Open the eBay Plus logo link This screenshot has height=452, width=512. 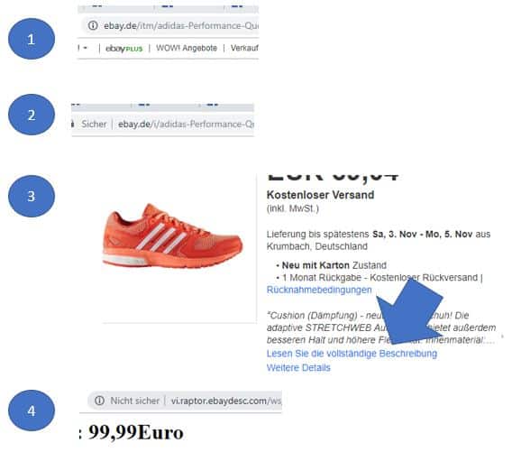click(x=124, y=49)
